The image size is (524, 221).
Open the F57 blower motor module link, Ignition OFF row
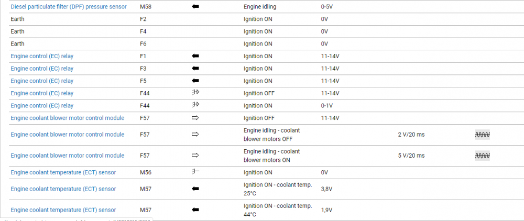coord(67,118)
